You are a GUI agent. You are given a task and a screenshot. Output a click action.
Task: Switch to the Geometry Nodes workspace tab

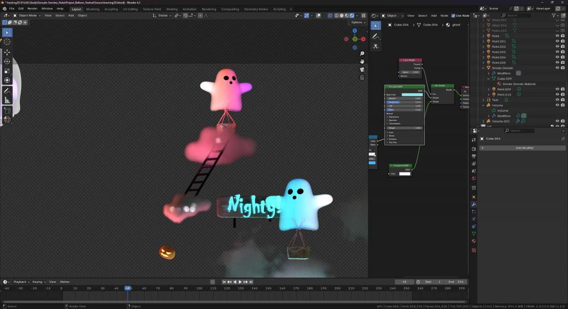(x=256, y=9)
